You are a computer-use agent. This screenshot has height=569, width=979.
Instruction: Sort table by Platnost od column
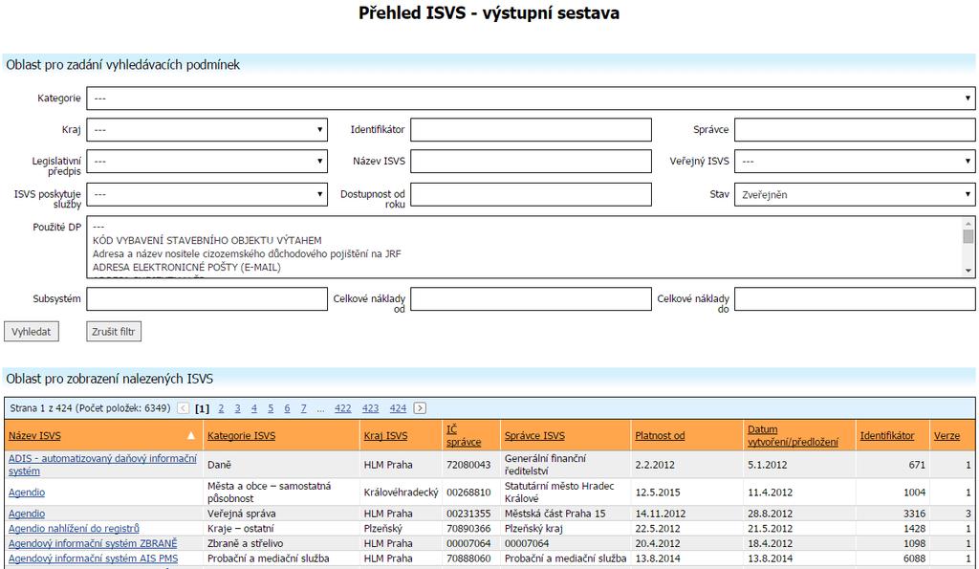pyautogui.click(x=660, y=436)
